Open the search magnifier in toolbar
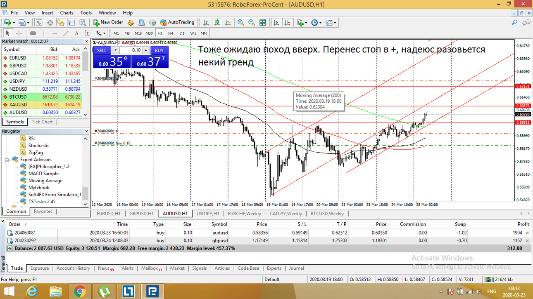The image size is (533, 299). pos(514,22)
